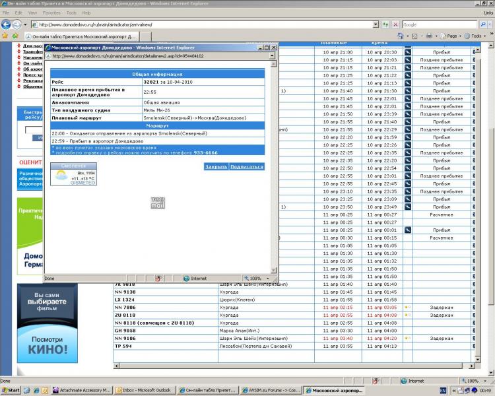Click the landed-plane icon for 10 апр 23:50 flight
This screenshot has width=495, height=396.
(408, 207)
